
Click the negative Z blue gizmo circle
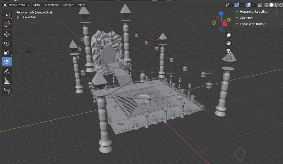(221, 29)
